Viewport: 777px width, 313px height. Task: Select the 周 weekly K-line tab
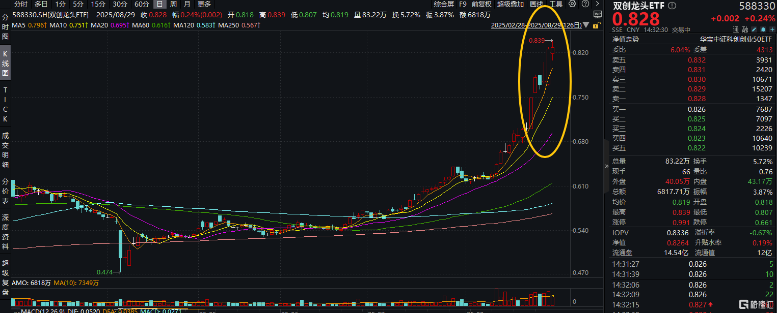click(173, 4)
